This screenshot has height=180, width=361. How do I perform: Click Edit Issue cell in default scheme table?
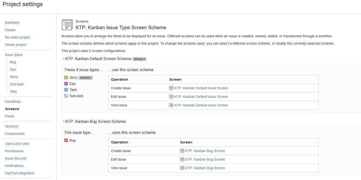pyautogui.click(x=118, y=97)
